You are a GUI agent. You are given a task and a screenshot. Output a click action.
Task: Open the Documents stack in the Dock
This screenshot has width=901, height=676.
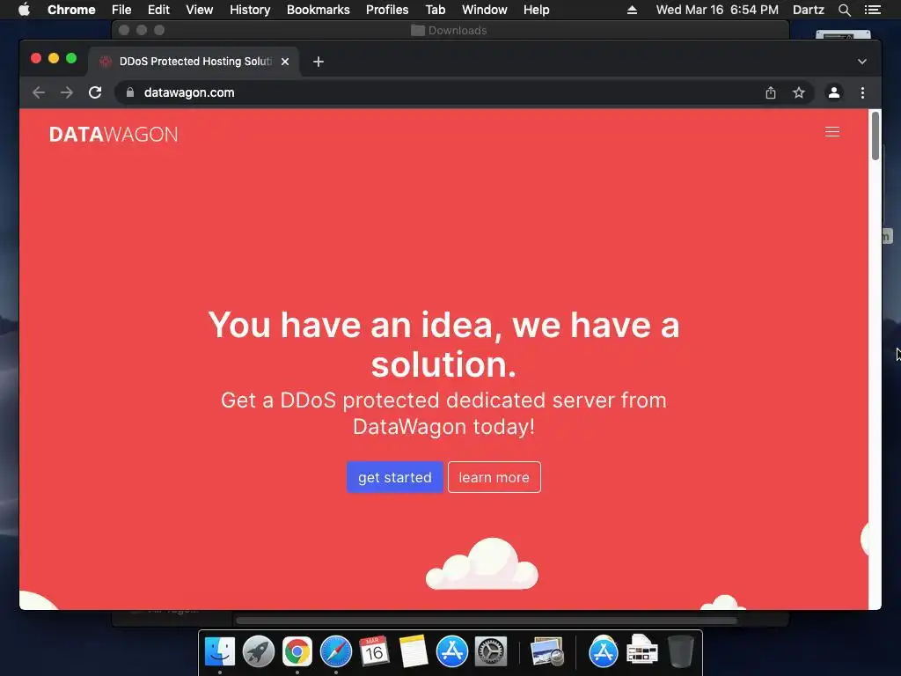(x=641, y=652)
